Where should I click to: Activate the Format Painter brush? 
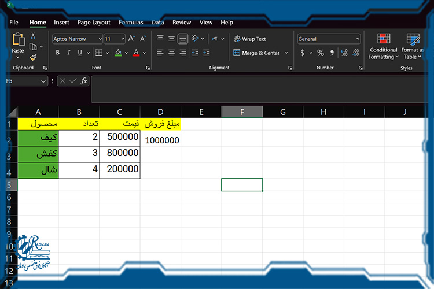coord(33,57)
